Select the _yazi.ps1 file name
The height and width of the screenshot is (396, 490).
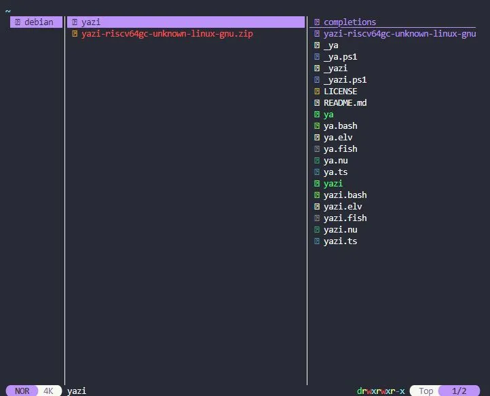point(345,80)
